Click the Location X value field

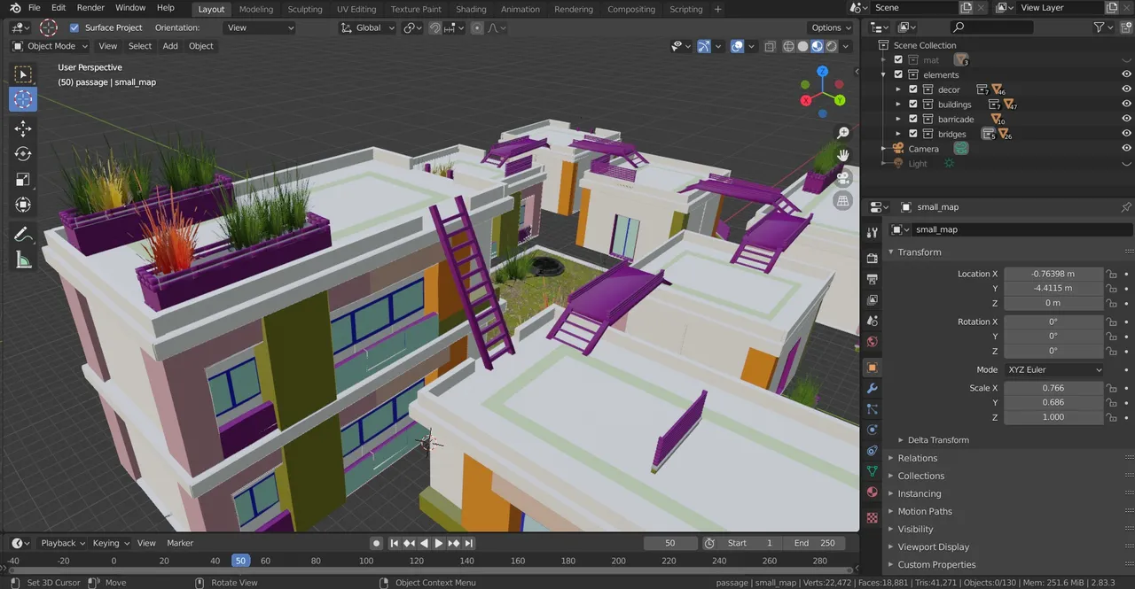(1054, 274)
